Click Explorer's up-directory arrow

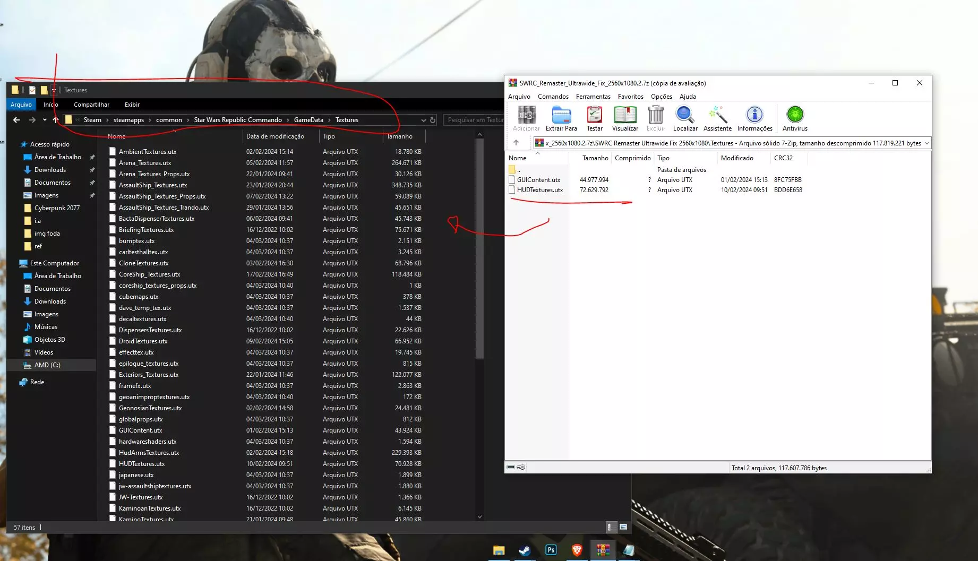(x=56, y=120)
